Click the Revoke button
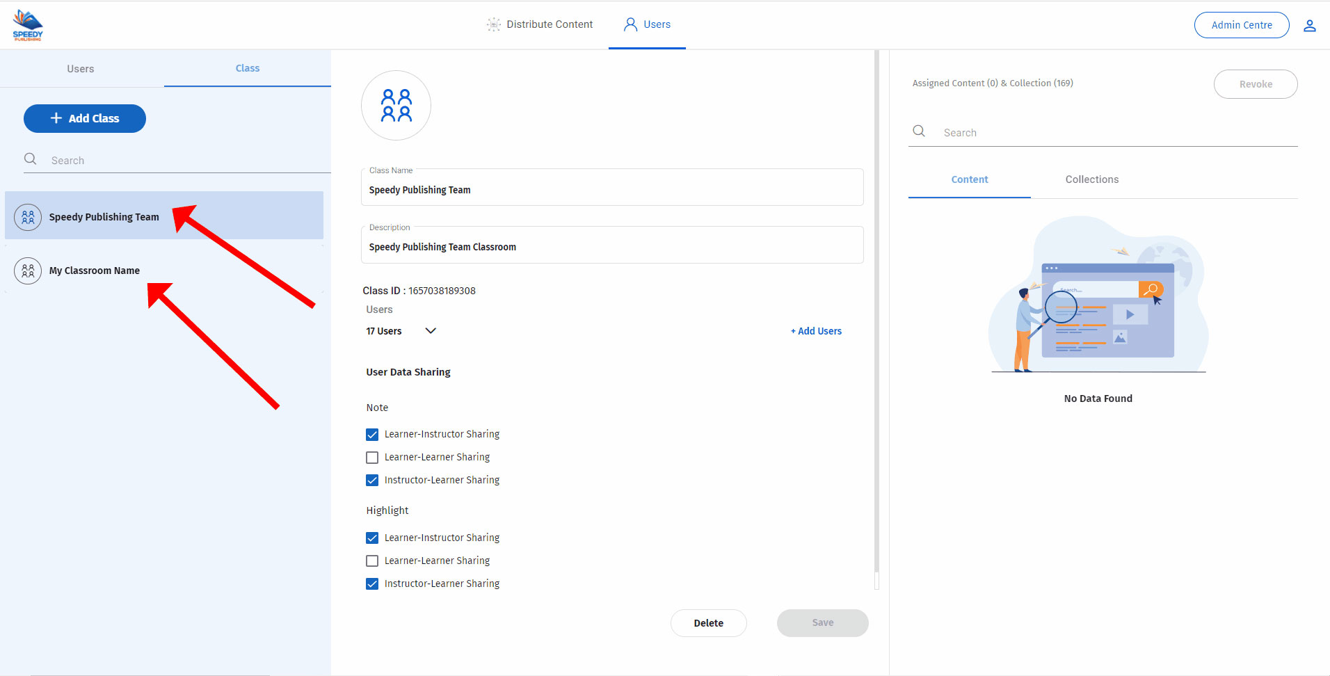The width and height of the screenshot is (1330, 676). [1256, 84]
